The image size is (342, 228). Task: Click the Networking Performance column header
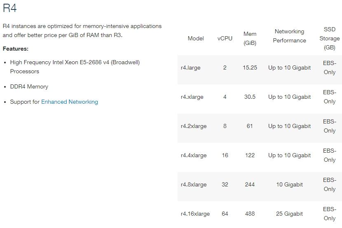pyautogui.click(x=289, y=36)
